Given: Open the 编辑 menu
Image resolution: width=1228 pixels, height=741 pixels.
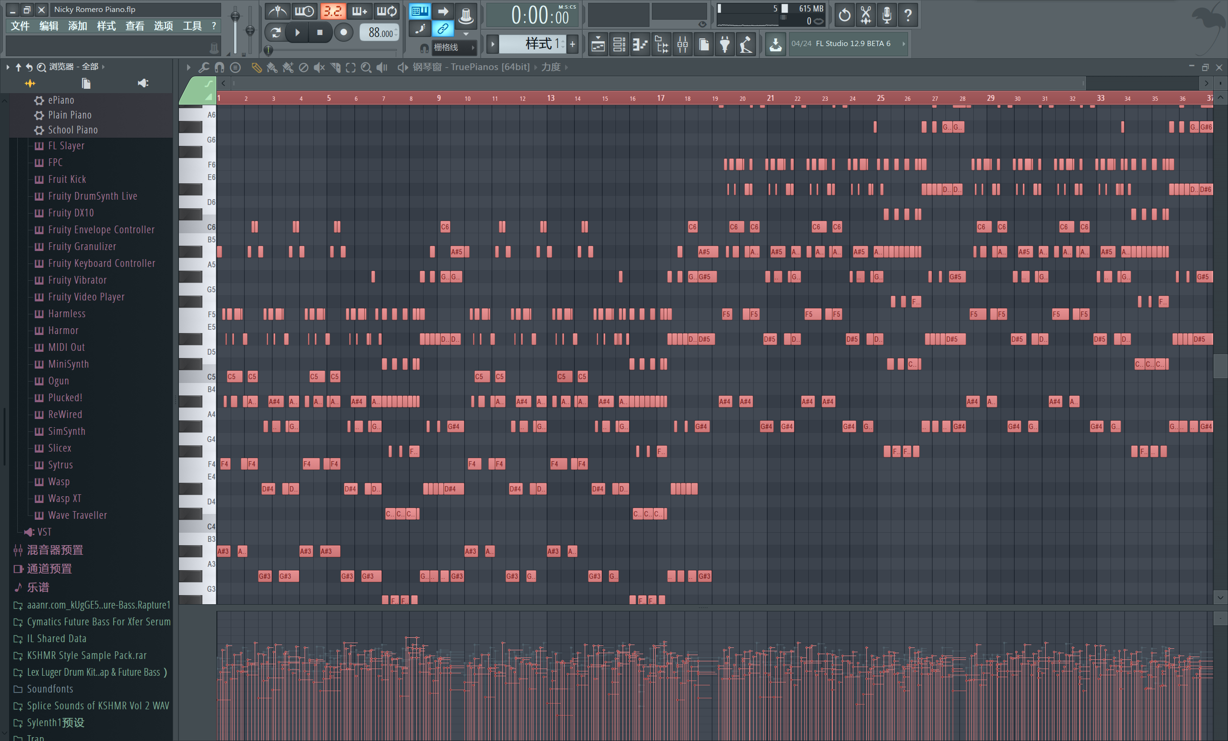Looking at the screenshot, I should pos(49,26).
